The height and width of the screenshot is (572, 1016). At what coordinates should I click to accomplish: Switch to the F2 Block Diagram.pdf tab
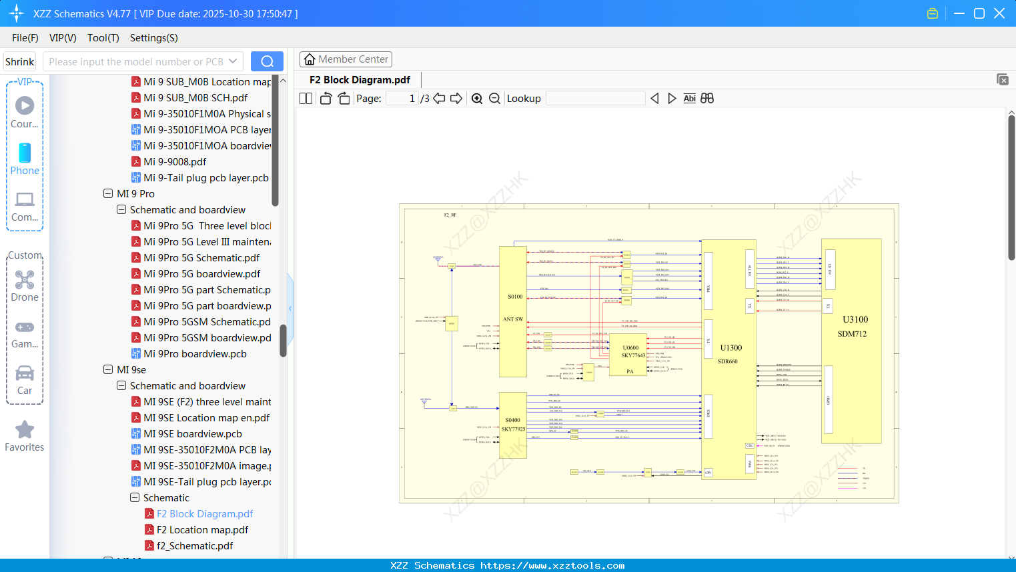pyautogui.click(x=358, y=79)
